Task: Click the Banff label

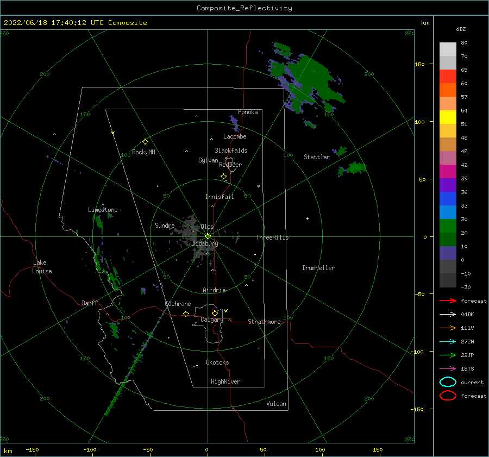Action: click(90, 303)
